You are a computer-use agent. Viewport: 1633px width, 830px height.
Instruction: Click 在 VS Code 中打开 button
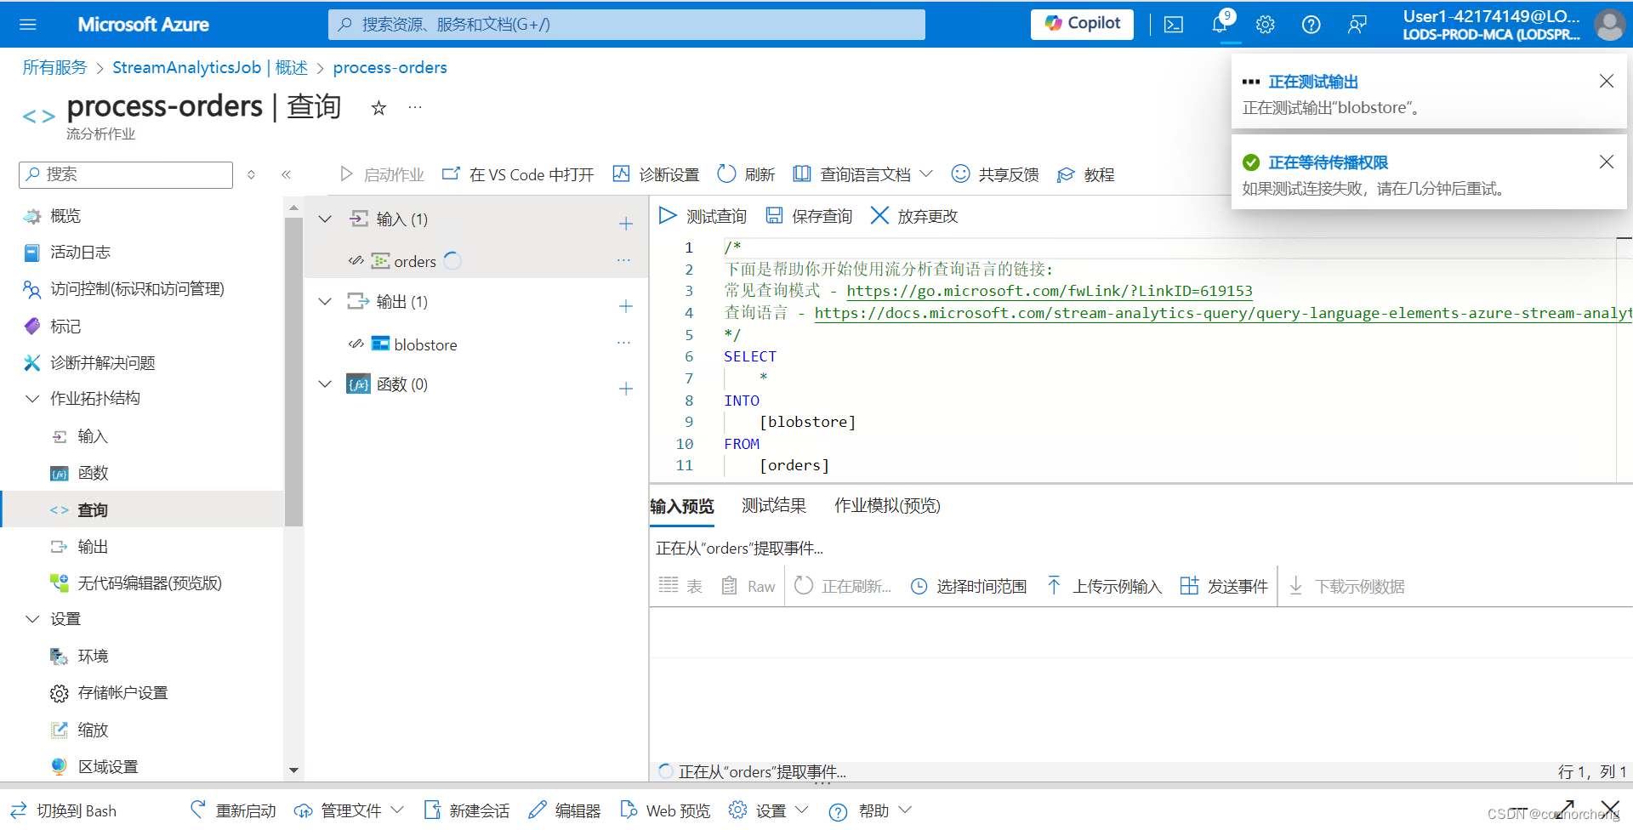pos(518,174)
